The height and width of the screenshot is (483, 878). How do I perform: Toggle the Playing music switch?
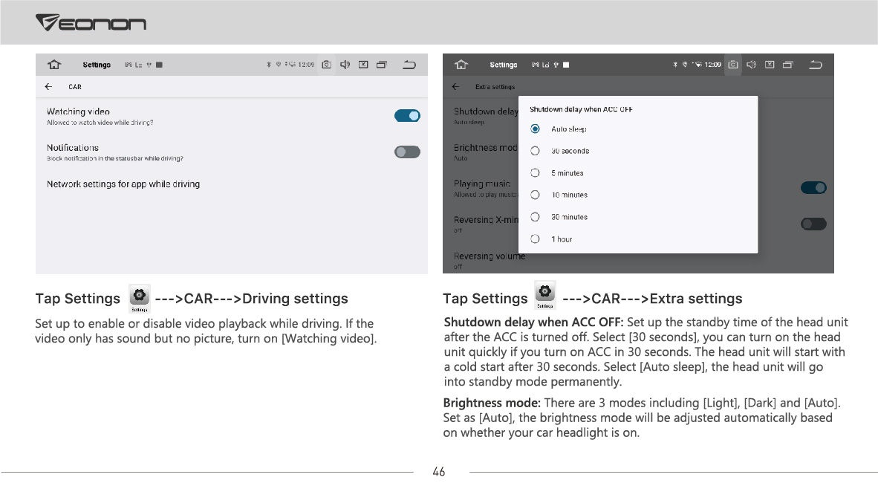click(813, 188)
